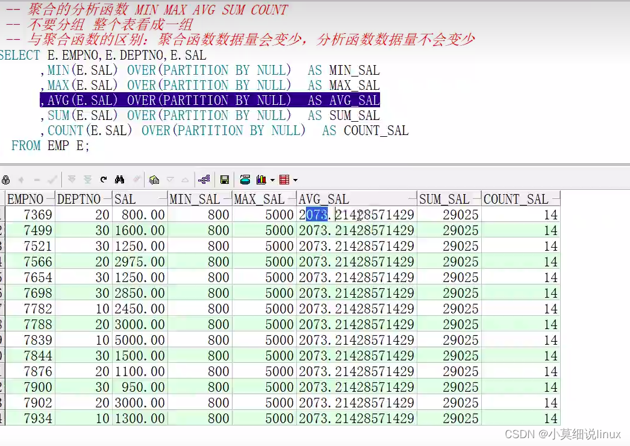
Task: Select the EMPNO cell 7934
Action: click(30, 419)
